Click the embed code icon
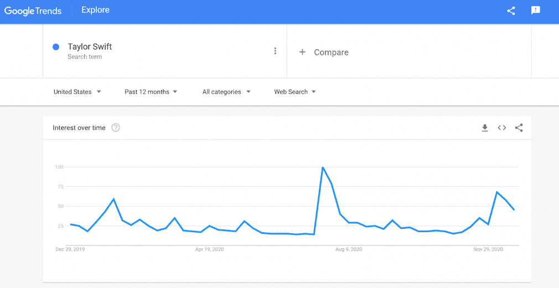Viewport: 559px width, 288px height. tap(502, 128)
